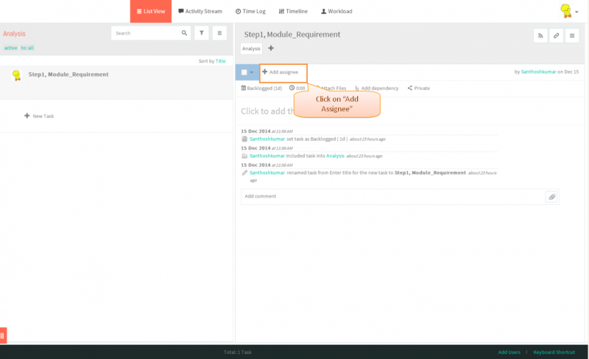
Task: Change sort order via Title link
Action: coord(220,61)
